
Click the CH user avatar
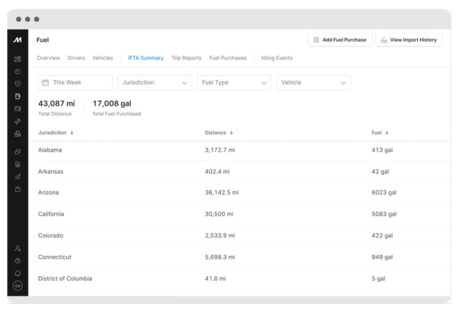coord(17,286)
